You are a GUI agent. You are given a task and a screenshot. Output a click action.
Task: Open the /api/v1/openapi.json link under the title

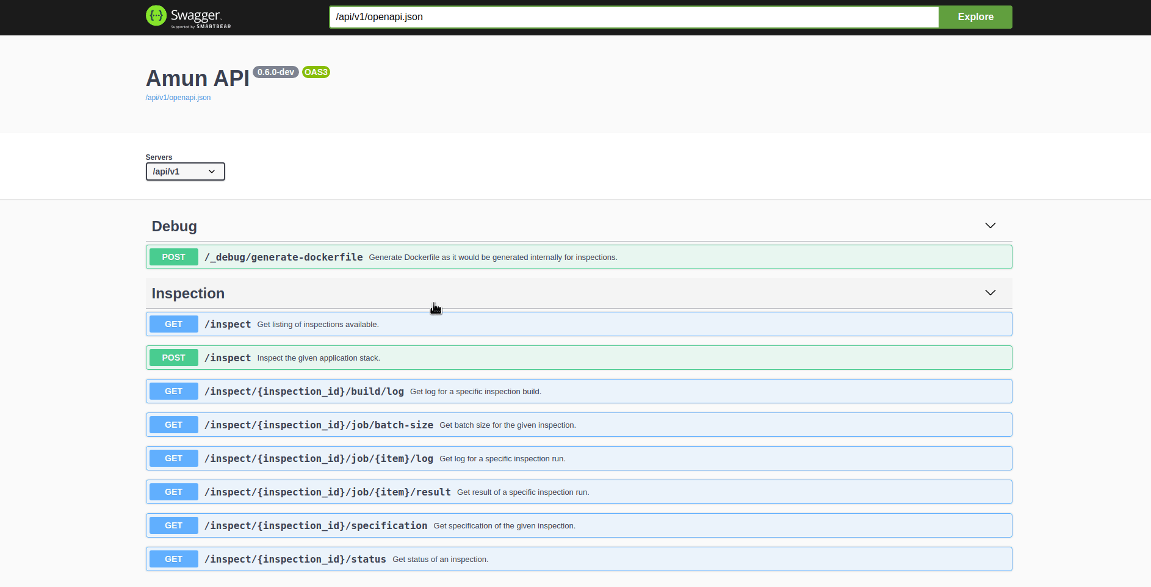coord(178,98)
